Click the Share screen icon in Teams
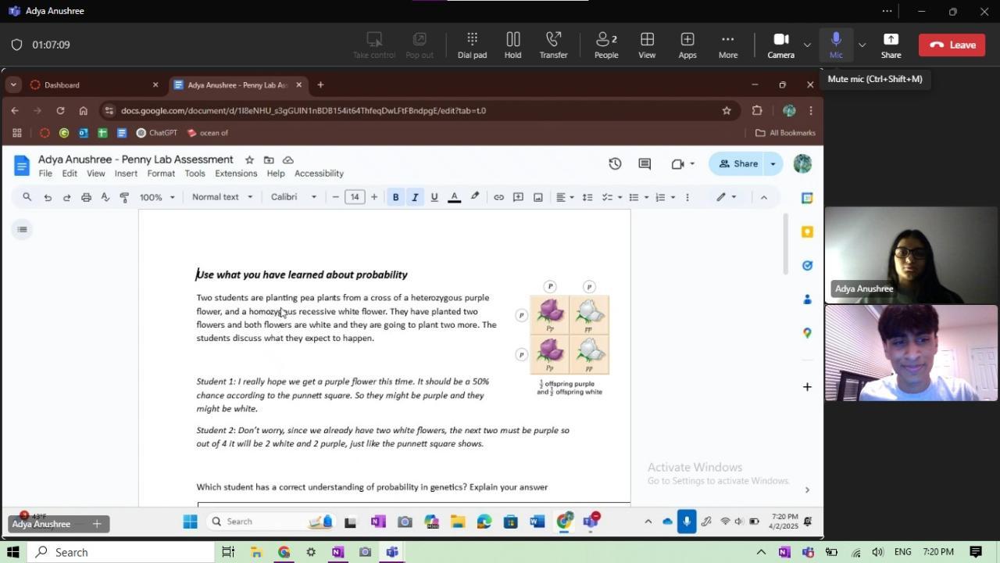 (x=891, y=45)
